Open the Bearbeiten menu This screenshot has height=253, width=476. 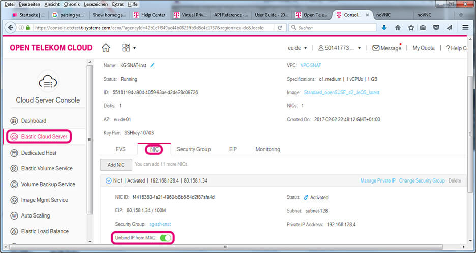pos(29,4)
